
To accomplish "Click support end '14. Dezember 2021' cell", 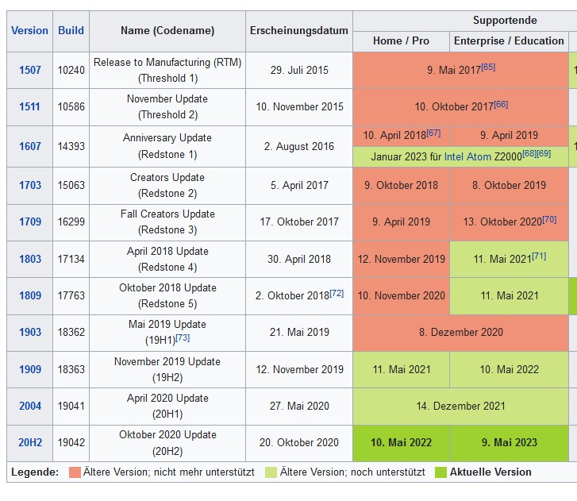I will [460, 407].
